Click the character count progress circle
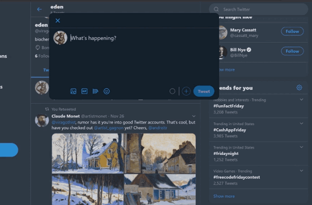The width and height of the screenshot is (312, 205). point(172,91)
